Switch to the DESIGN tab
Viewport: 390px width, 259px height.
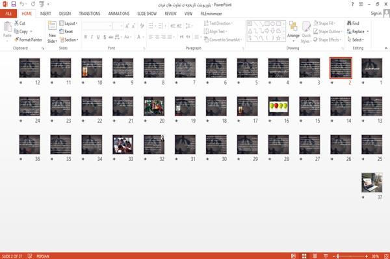click(x=64, y=14)
